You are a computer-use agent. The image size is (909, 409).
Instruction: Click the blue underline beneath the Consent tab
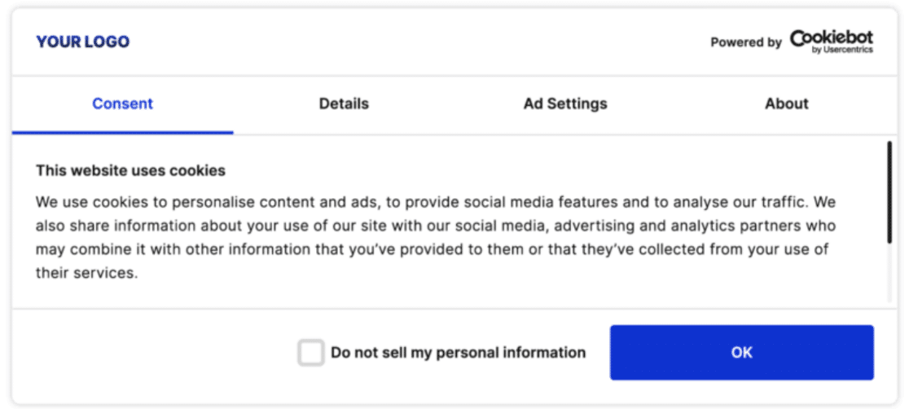tap(122, 132)
